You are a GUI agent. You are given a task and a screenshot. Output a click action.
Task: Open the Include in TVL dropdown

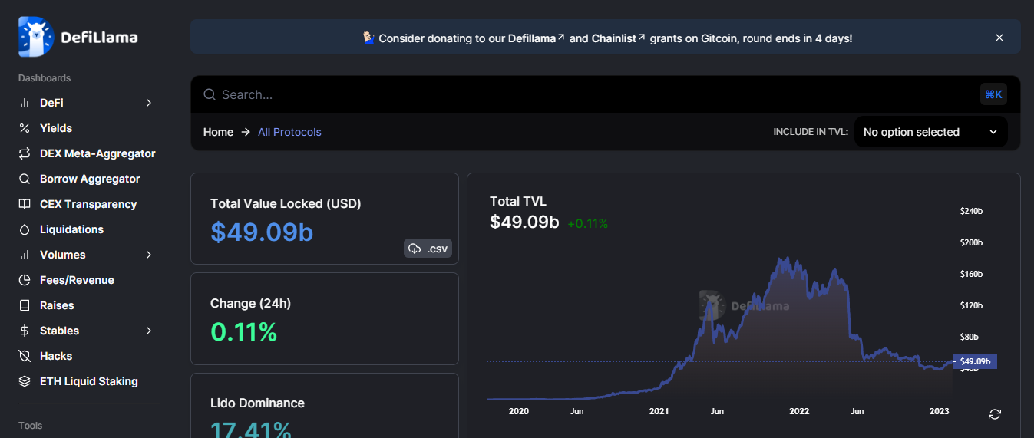click(931, 132)
